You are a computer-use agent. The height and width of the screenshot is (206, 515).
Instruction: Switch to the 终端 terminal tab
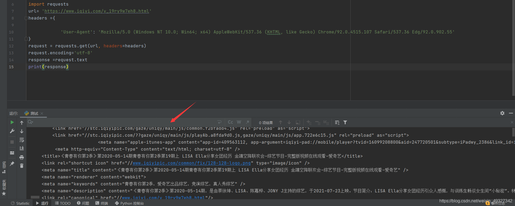(x=102, y=203)
